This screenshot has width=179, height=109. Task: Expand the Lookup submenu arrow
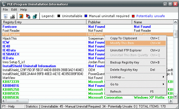click(163, 77)
